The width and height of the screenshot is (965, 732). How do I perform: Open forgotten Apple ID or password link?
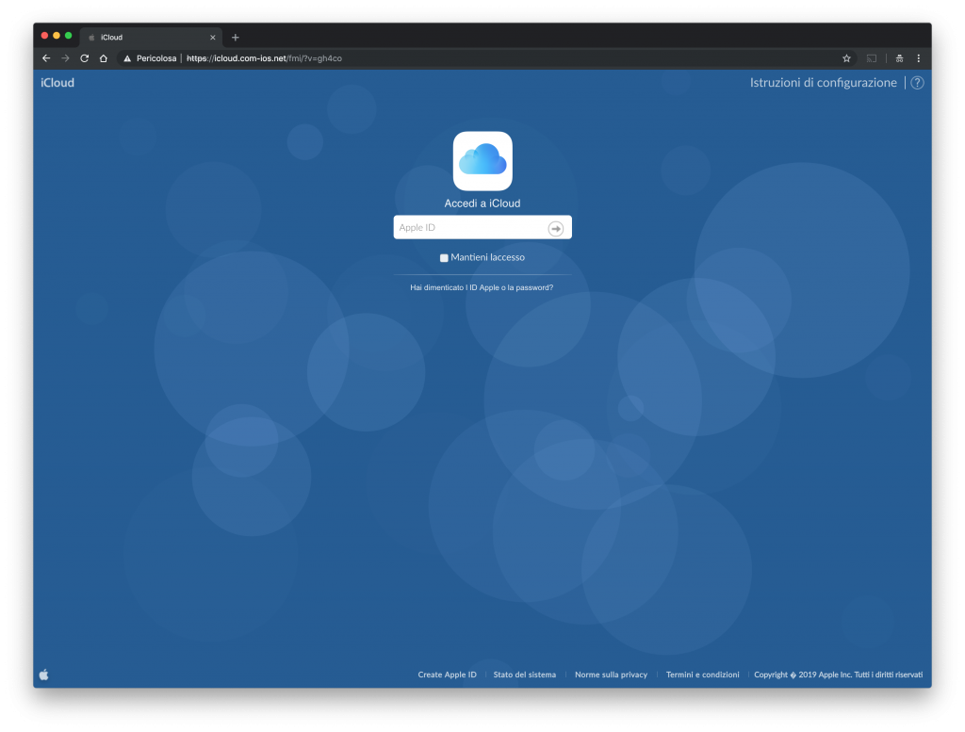(482, 287)
